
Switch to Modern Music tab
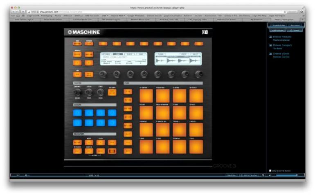click(142, 20)
